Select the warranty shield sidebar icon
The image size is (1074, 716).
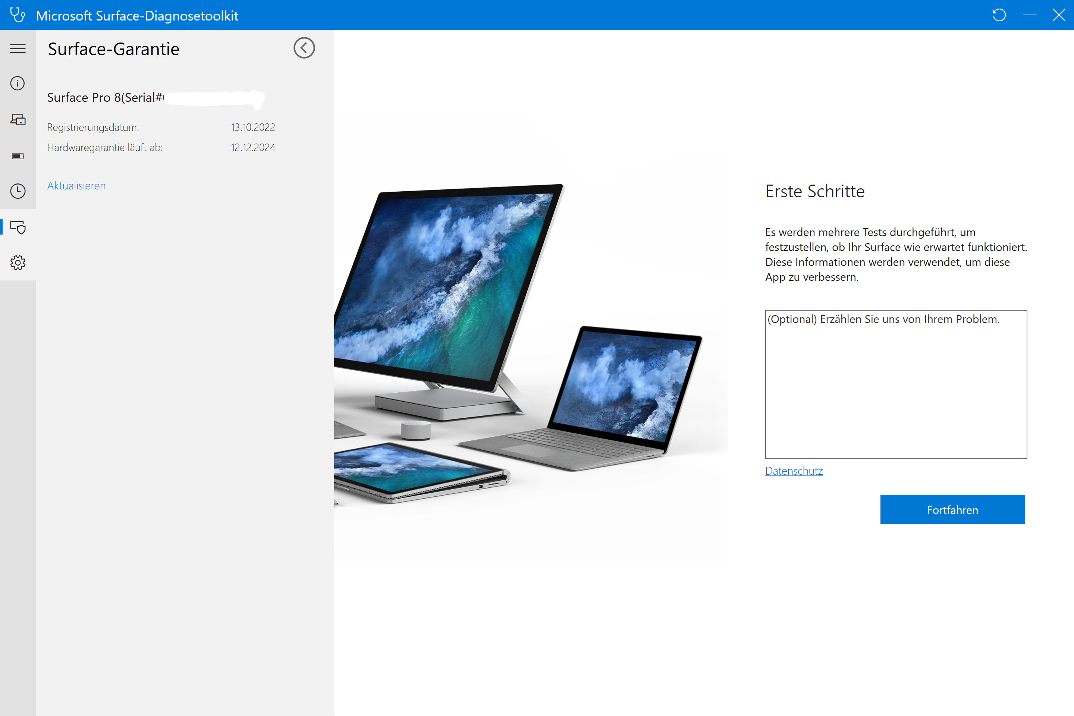click(x=18, y=227)
